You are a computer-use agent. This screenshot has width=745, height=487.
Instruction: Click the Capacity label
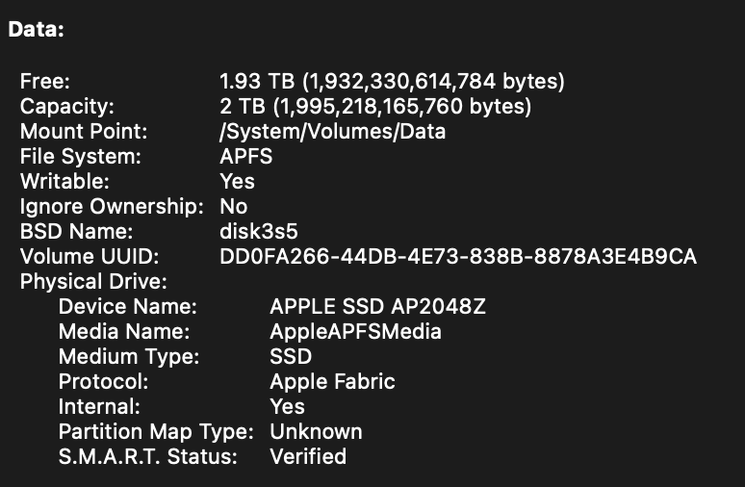click(67, 107)
